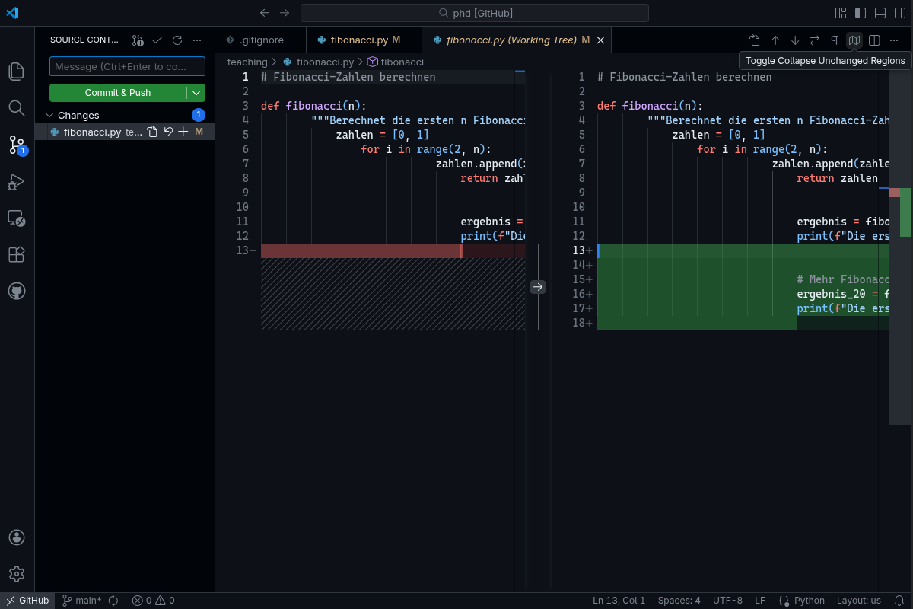Click the revert block arrow between diff panes
Image resolution: width=913 pixels, height=609 pixels.
pos(538,287)
